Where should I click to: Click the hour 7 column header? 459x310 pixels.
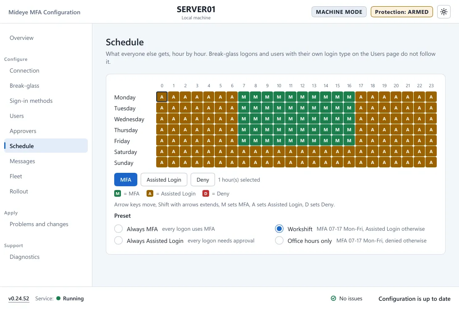pyautogui.click(x=244, y=86)
